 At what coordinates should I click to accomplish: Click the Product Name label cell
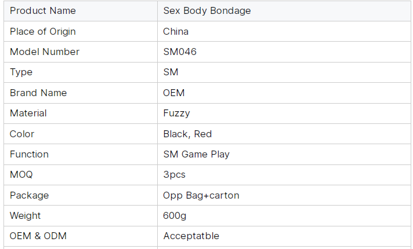81,11
